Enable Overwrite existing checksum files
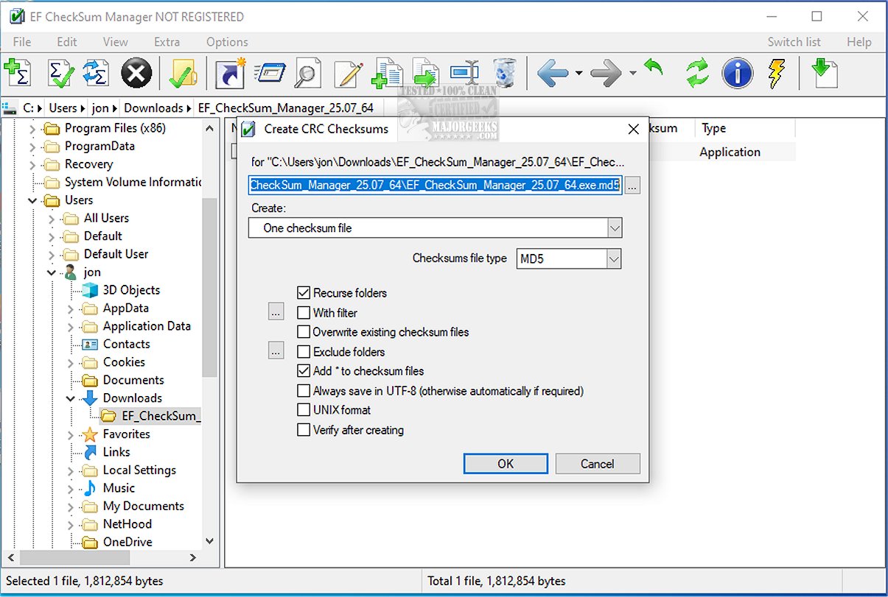Screen dimensions: 888x597 click(304, 332)
